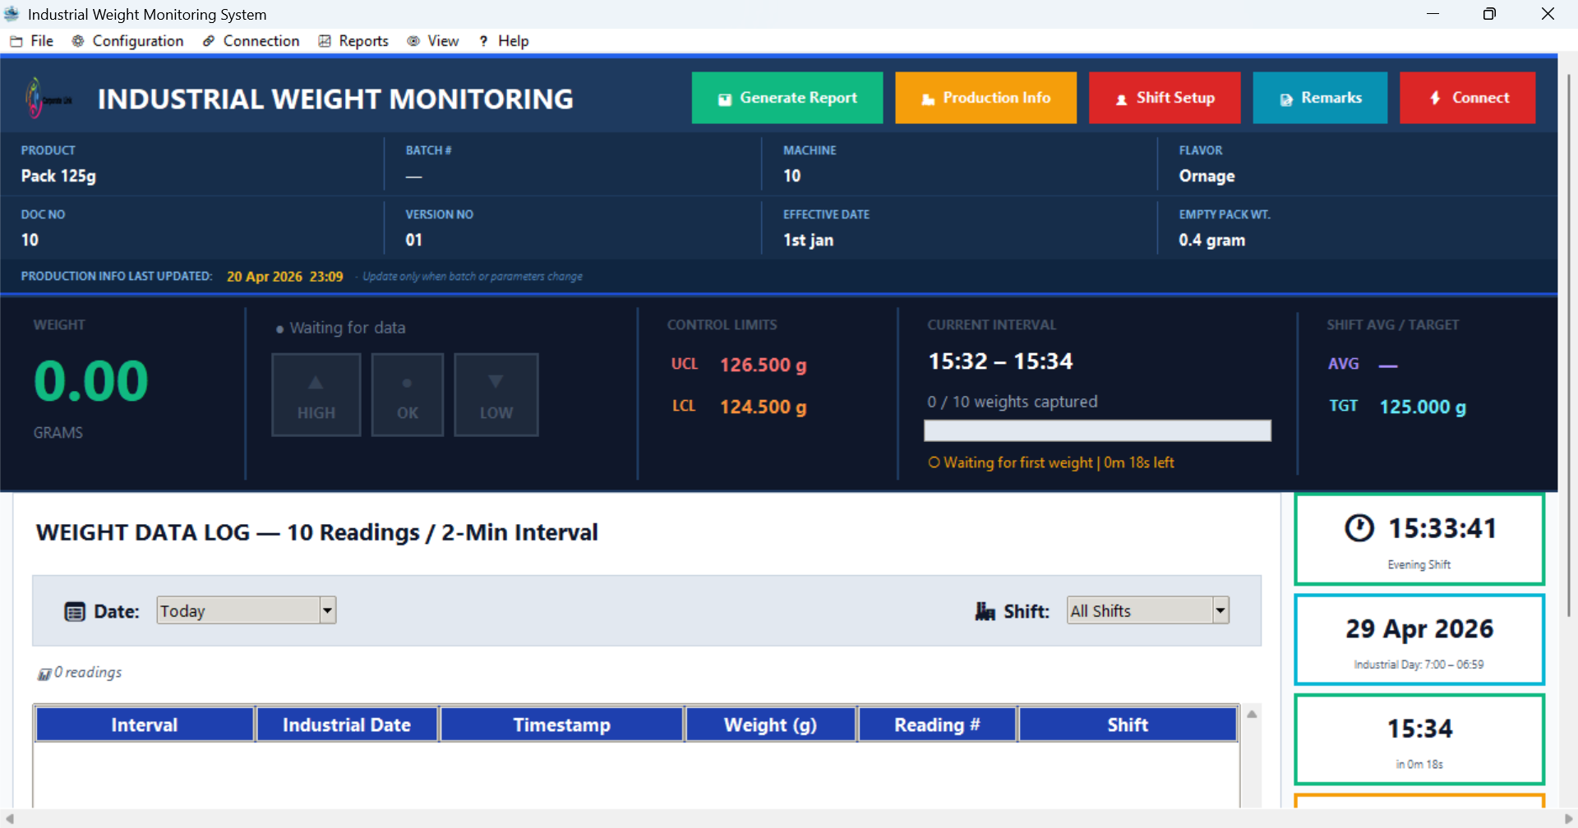Click the Reading # column header
Image resolution: width=1578 pixels, height=828 pixels.
[937, 724]
